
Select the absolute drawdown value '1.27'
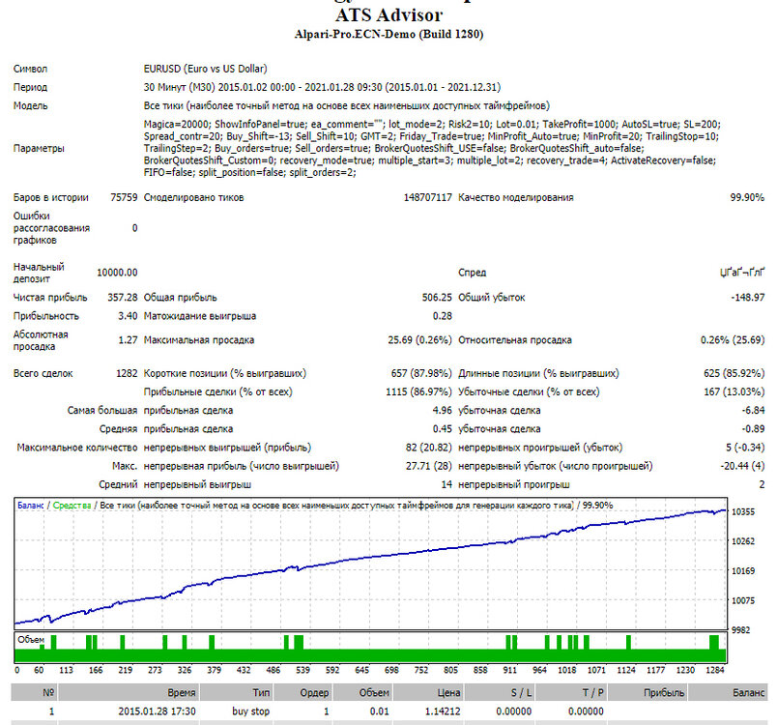click(128, 340)
